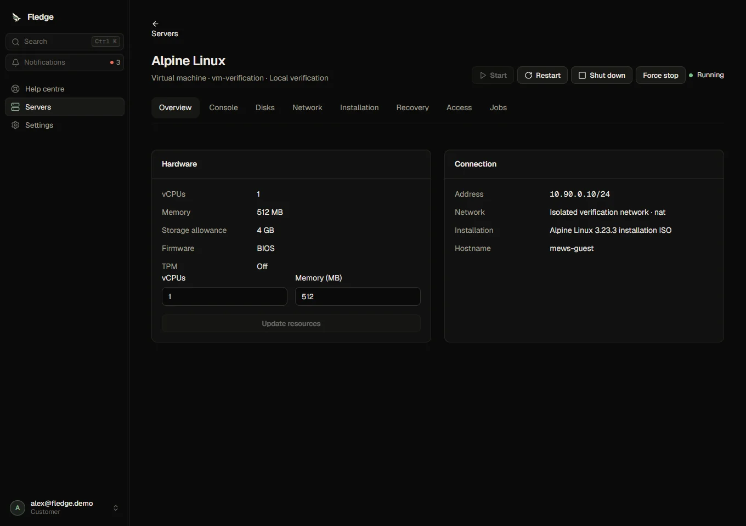Click the BIOS firmware value
The height and width of the screenshot is (526, 746).
tap(265, 249)
